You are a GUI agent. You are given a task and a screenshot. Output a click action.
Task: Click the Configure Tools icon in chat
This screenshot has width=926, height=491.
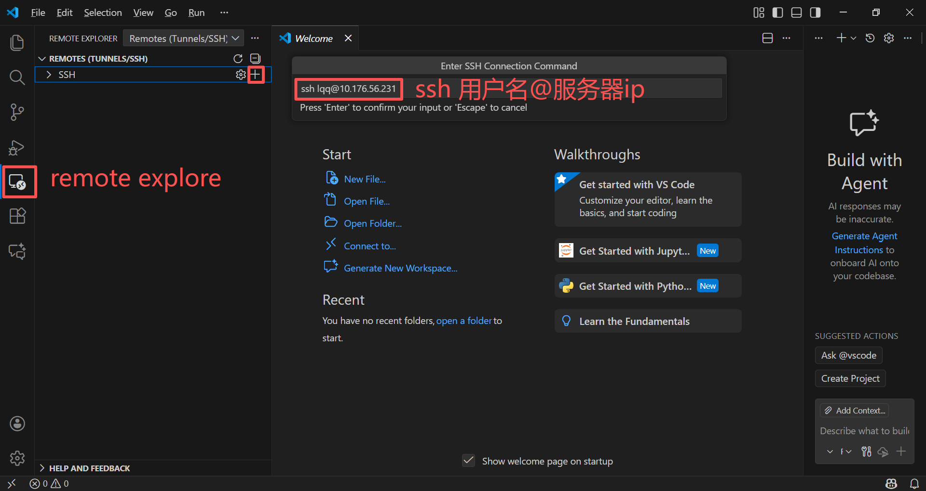866,452
